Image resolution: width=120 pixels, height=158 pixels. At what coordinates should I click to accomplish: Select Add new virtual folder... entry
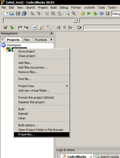pos(42,91)
